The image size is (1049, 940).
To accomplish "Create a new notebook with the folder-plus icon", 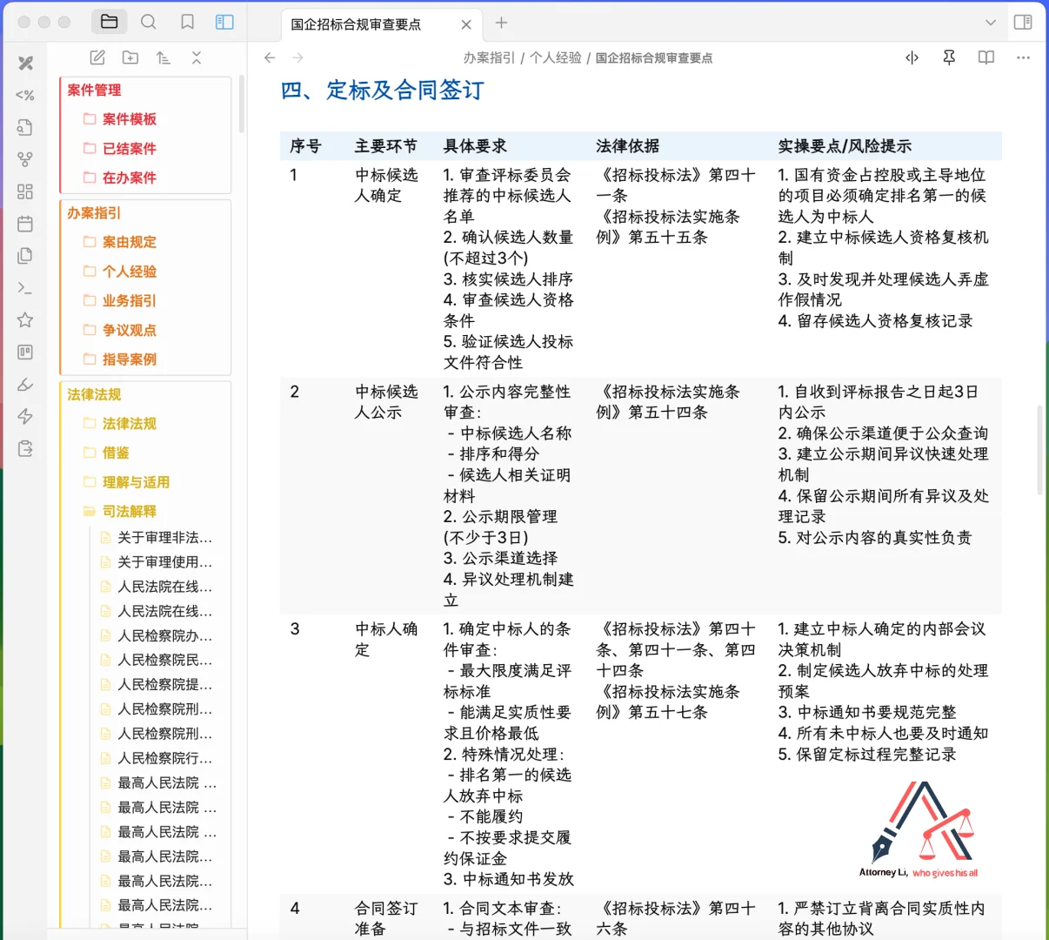I will pyautogui.click(x=130, y=57).
